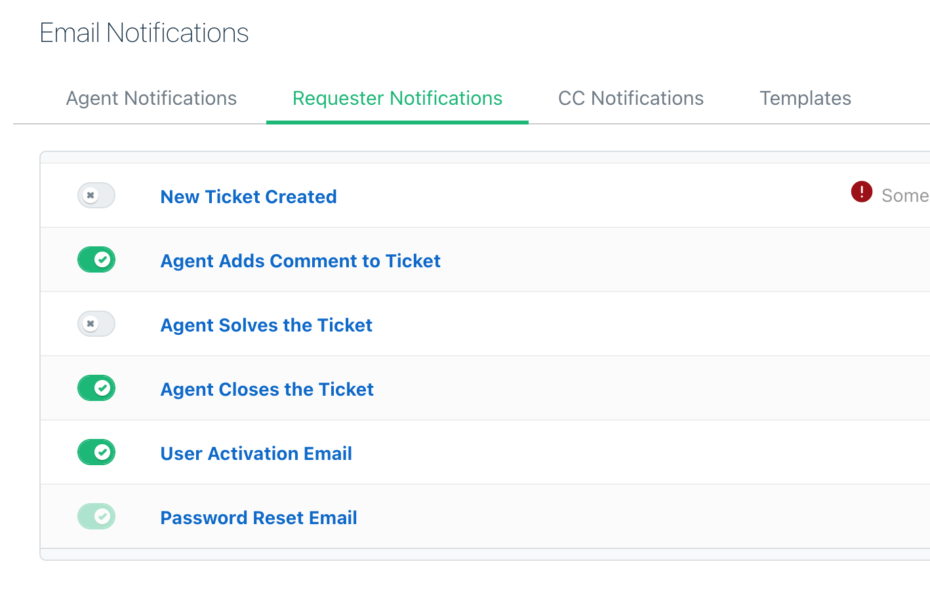Switch off Agent Closes the Ticket toggle
Screen dimensions: 930x608
click(96, 388)
